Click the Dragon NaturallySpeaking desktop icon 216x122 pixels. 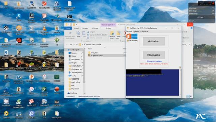tap(19, 103)
